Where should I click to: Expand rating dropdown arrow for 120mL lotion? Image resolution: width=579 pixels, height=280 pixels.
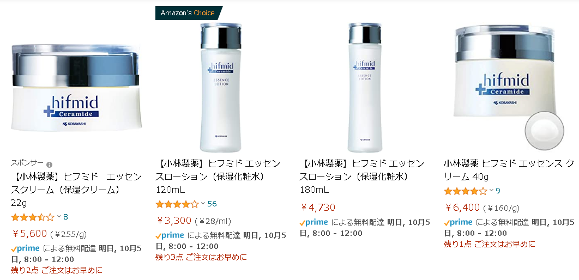pyautogui.click(x=203, y=203)
